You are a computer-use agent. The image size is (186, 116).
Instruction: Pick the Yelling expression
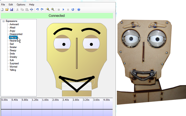pos(13,70)
